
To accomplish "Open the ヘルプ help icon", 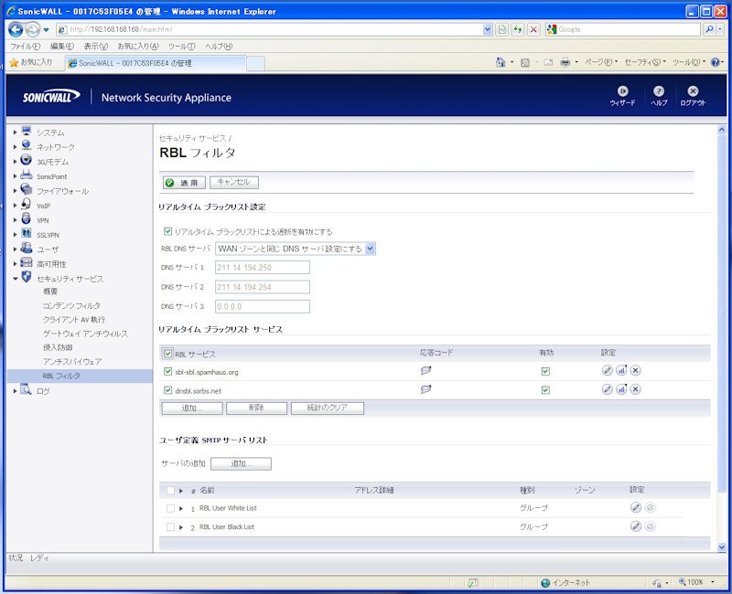I will (x=659, y=91).
